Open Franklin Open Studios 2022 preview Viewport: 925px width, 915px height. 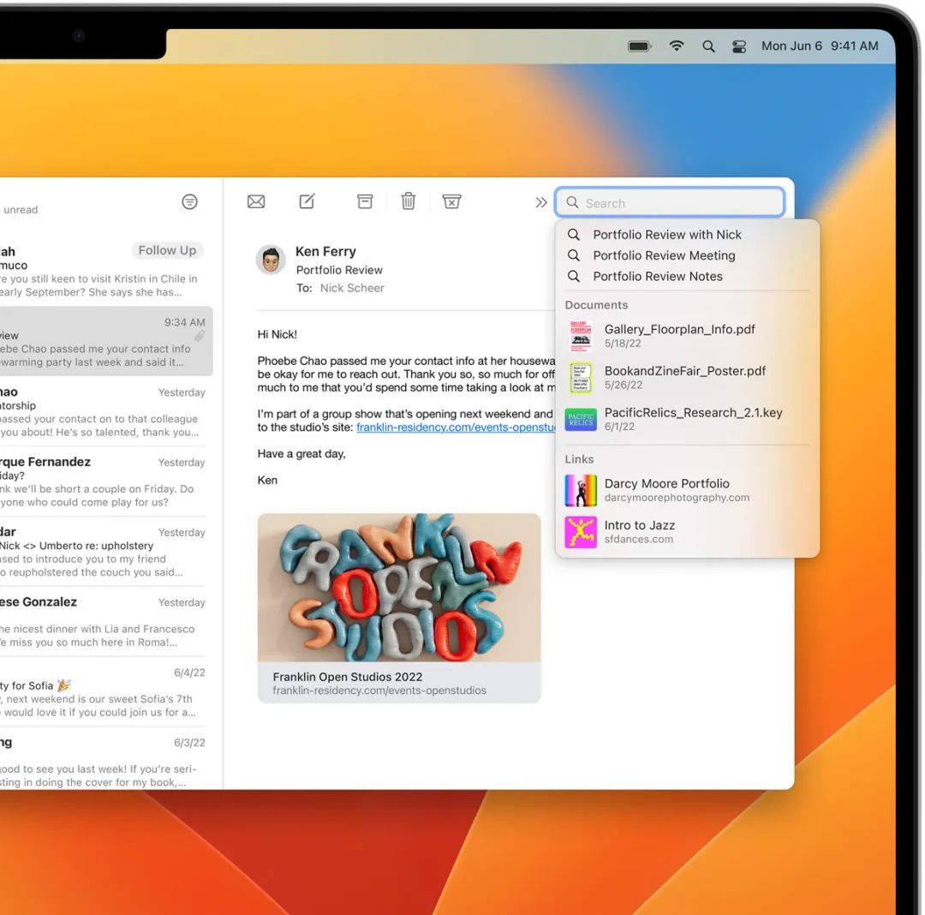tap(399, 607)
